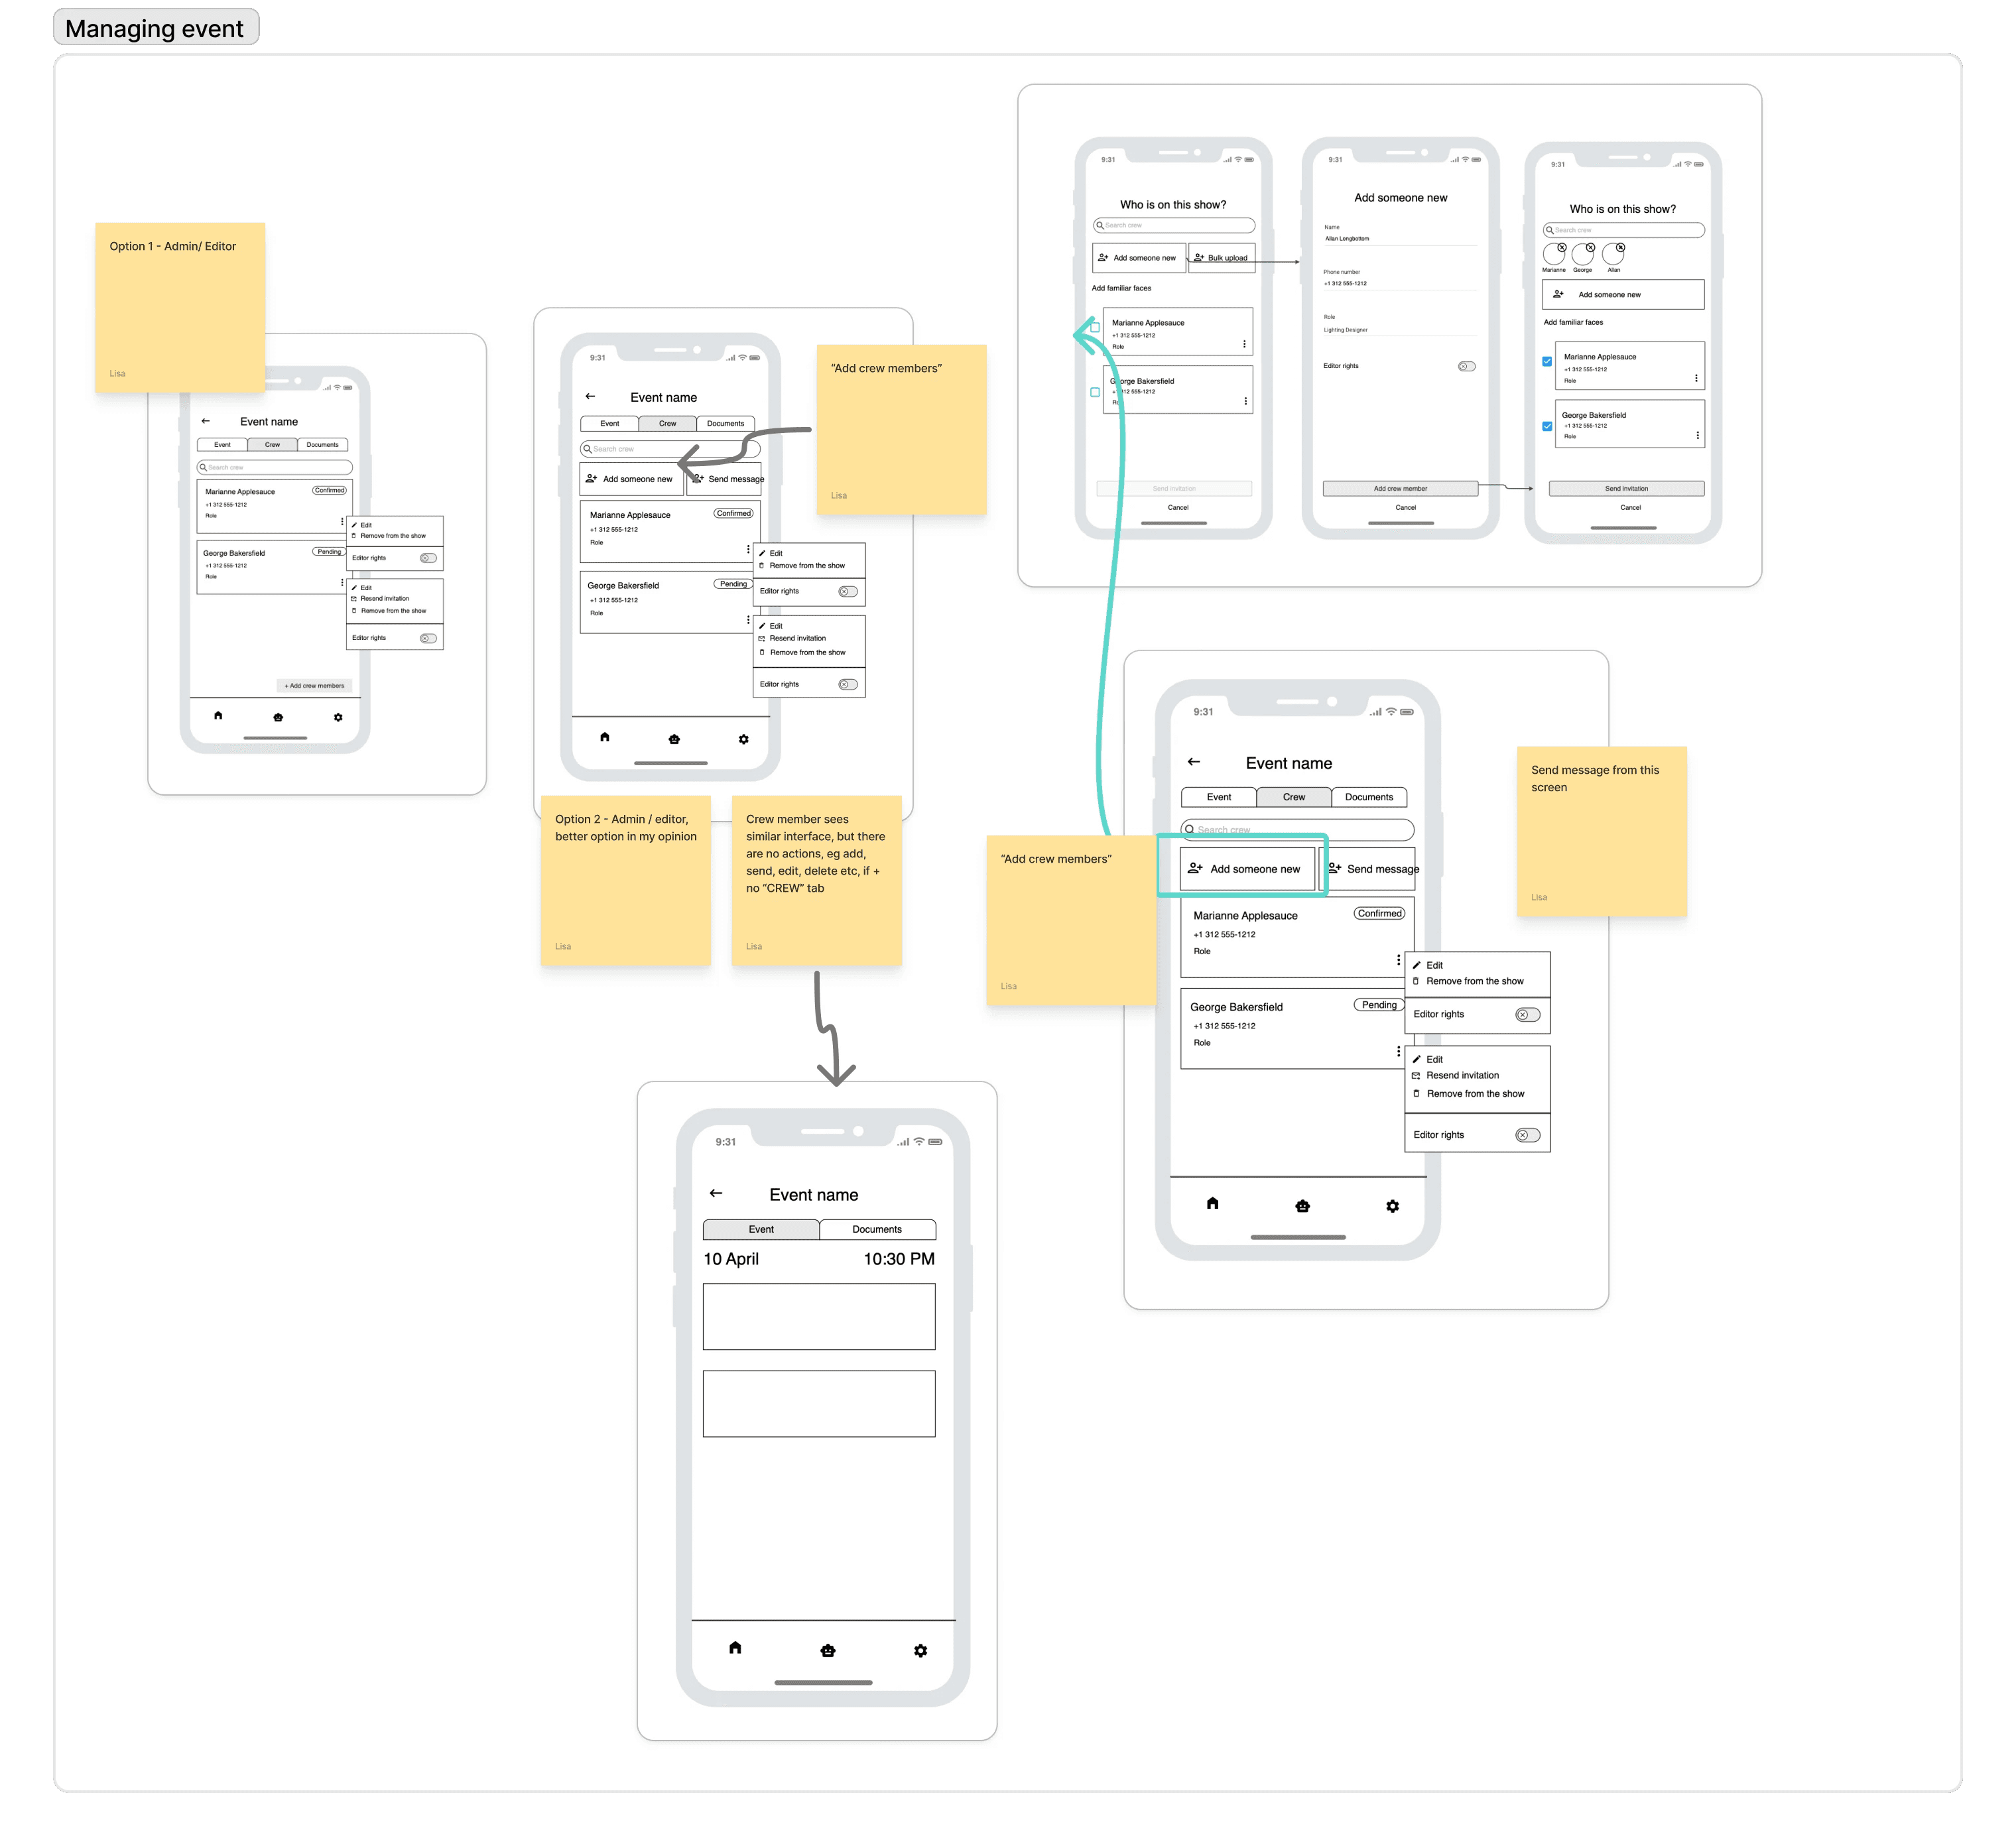Viewport: 2016px width, 1846px height.
Task: Click the '+ Add crew members' button
Action: click(x=314, y=686)
